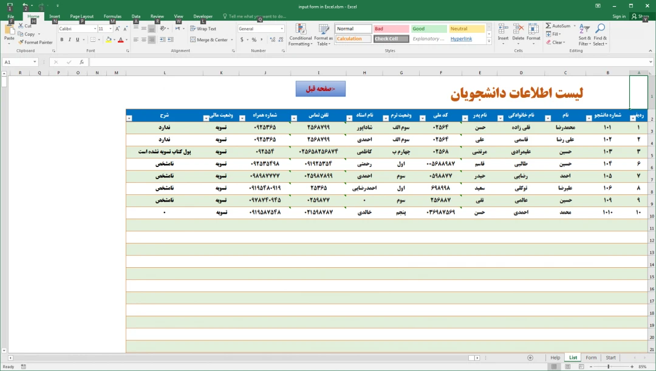Apply the Good cell style
The height and width of the screenshot is (371, 656).
429,29
